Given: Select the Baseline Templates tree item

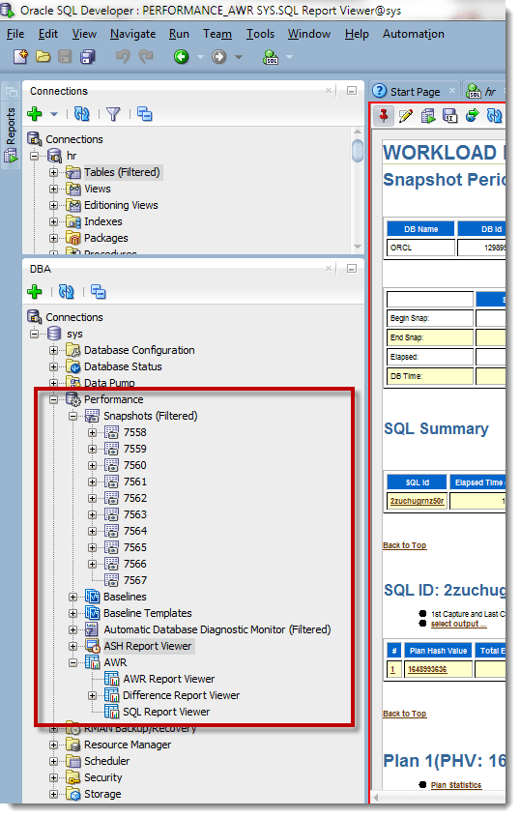Looking at the screenshot, I should click(x=147, y=613).
